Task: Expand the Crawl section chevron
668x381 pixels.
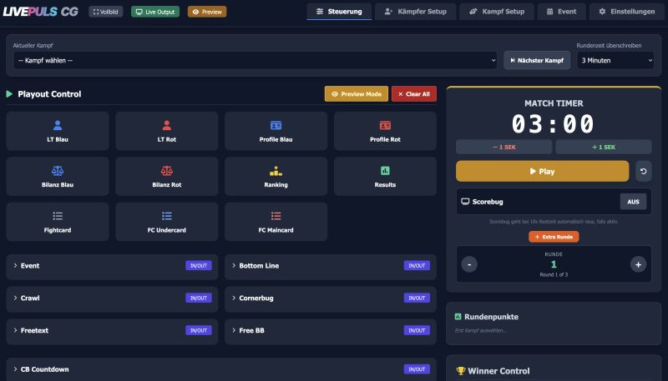Action: [x=15, y=298]
